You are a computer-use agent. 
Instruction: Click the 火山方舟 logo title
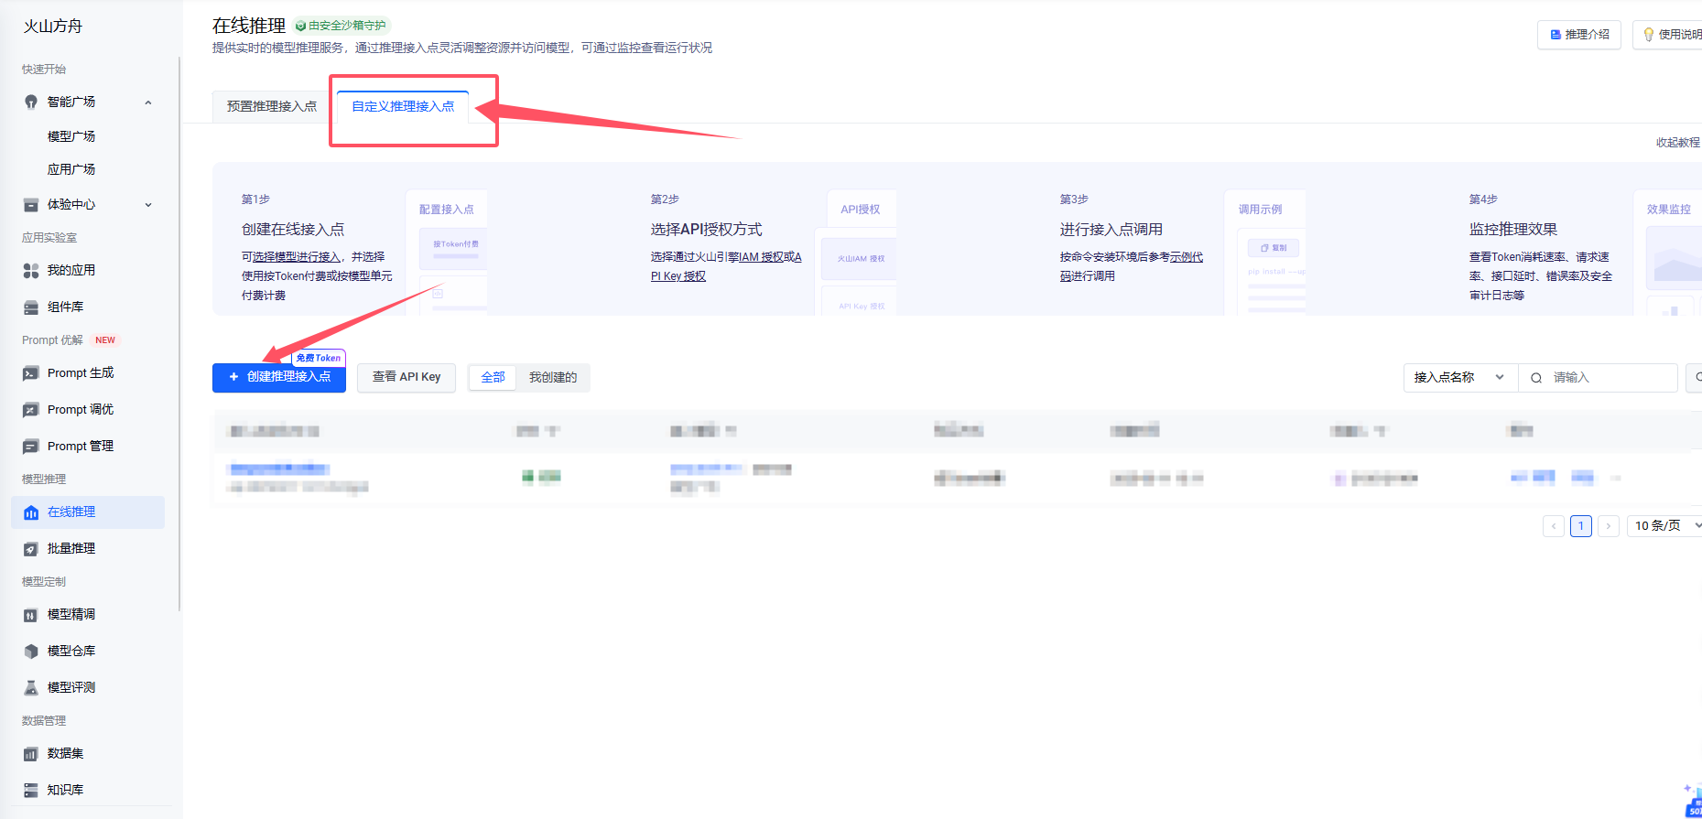tap(53, 26)
